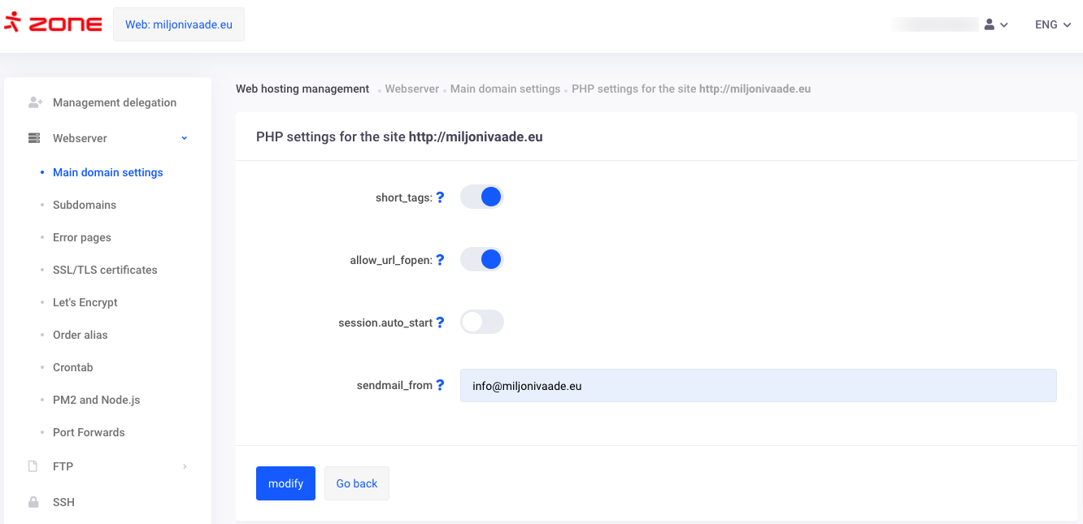Click the Zone logo icon
Screen dimensions: 1083x524
[12, 24]
